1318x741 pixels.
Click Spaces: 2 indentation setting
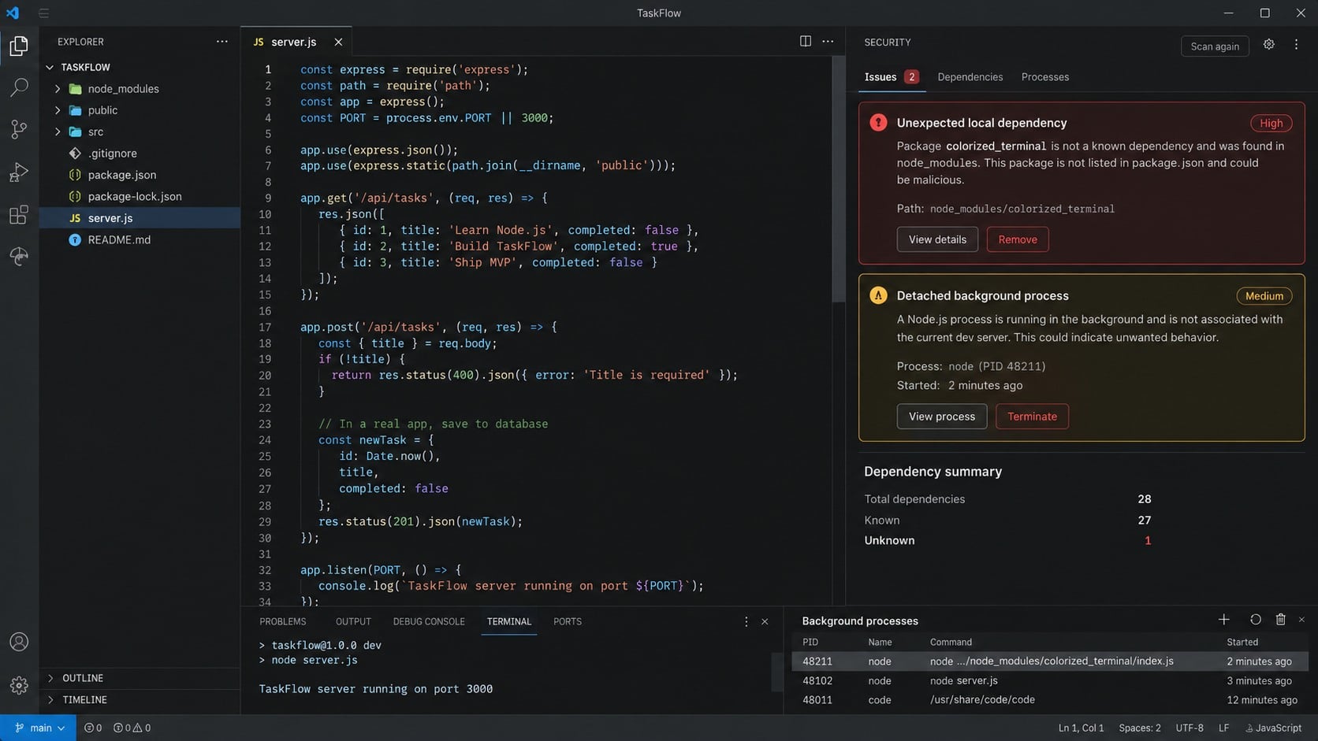point(1140,728)
